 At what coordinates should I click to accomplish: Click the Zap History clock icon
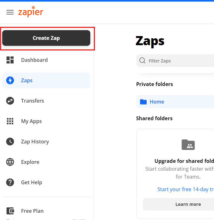[10, 142]
